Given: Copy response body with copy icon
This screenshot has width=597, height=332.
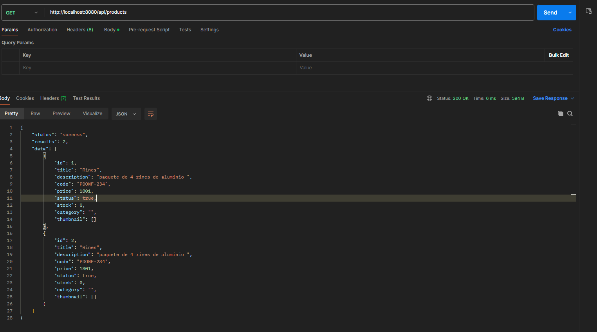Looking at the screenshot, I should [560, 114].
